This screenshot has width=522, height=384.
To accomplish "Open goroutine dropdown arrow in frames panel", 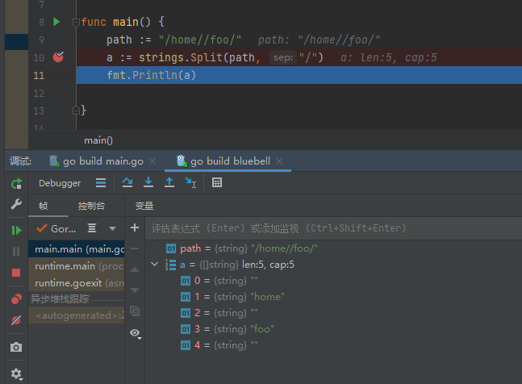I will pyautogui.click(x=112, y=228).
